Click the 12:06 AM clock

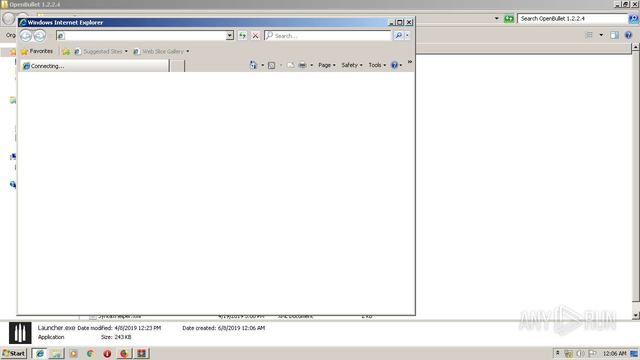614,353
